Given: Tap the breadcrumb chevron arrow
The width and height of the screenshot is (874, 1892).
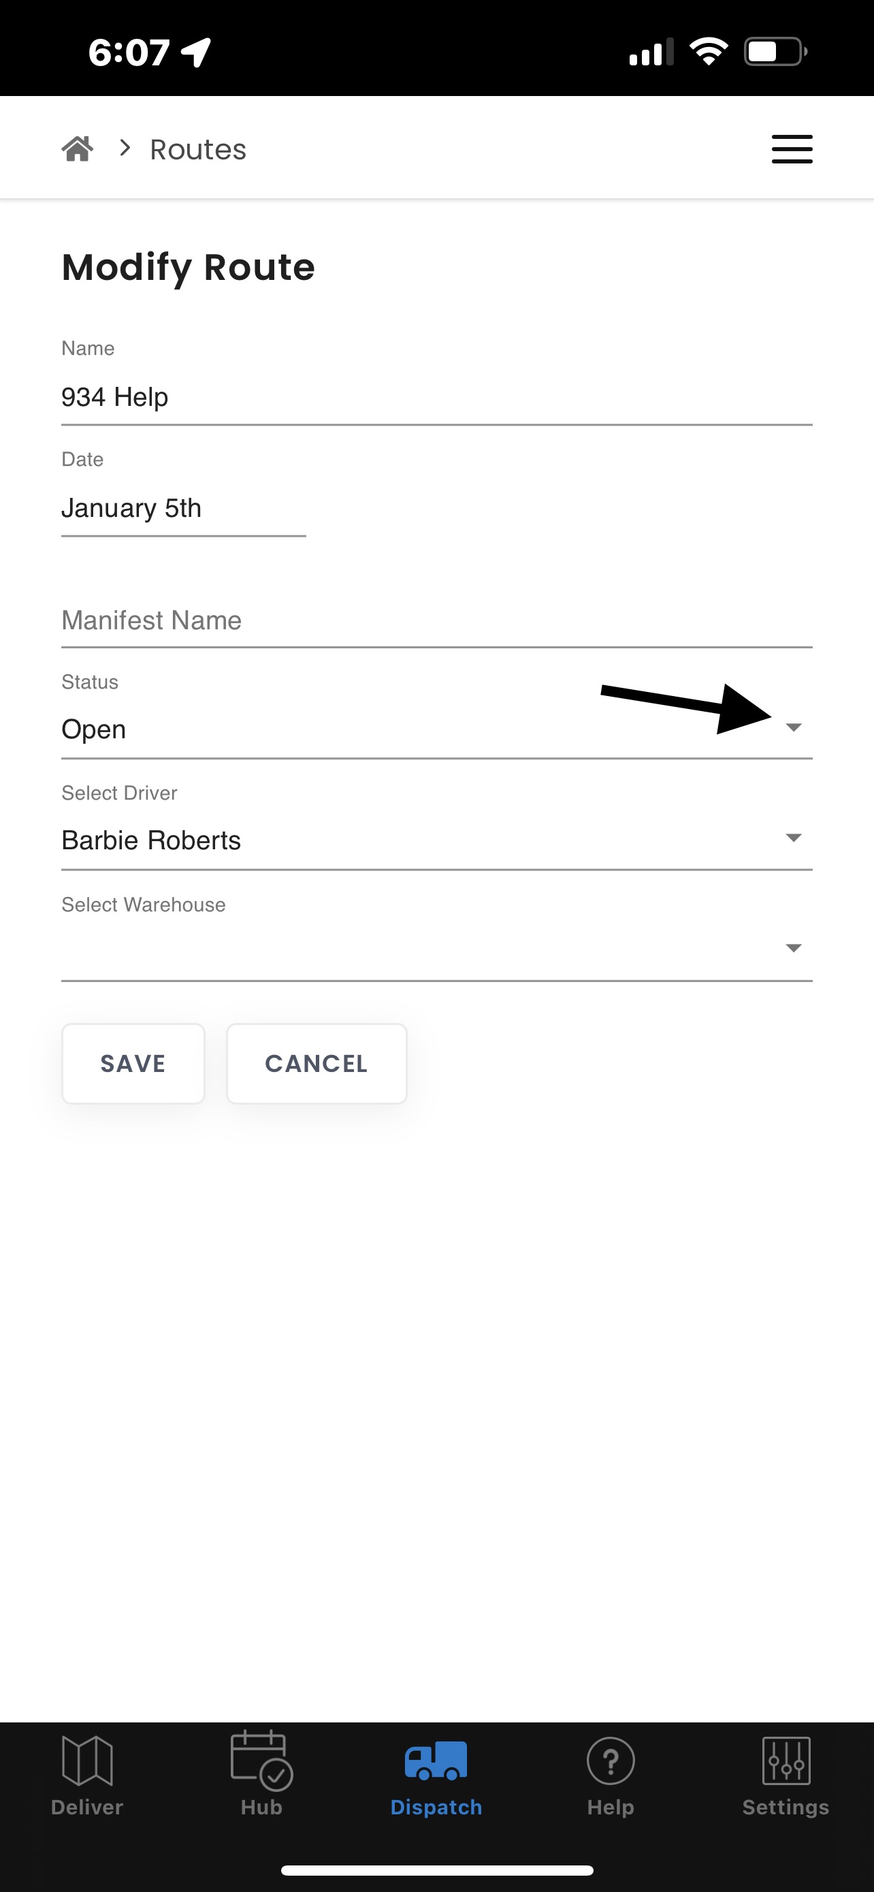Looking at the screenshot, I should point(125,148).
